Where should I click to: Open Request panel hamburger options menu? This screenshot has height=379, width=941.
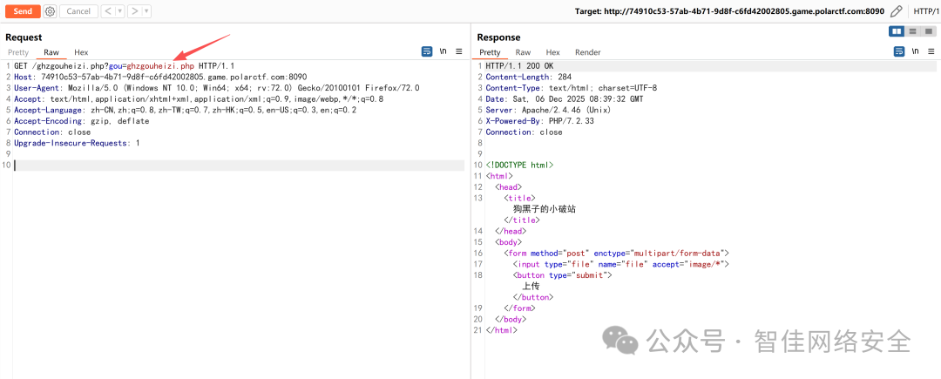pyautogui.click(x=459, y=51)
